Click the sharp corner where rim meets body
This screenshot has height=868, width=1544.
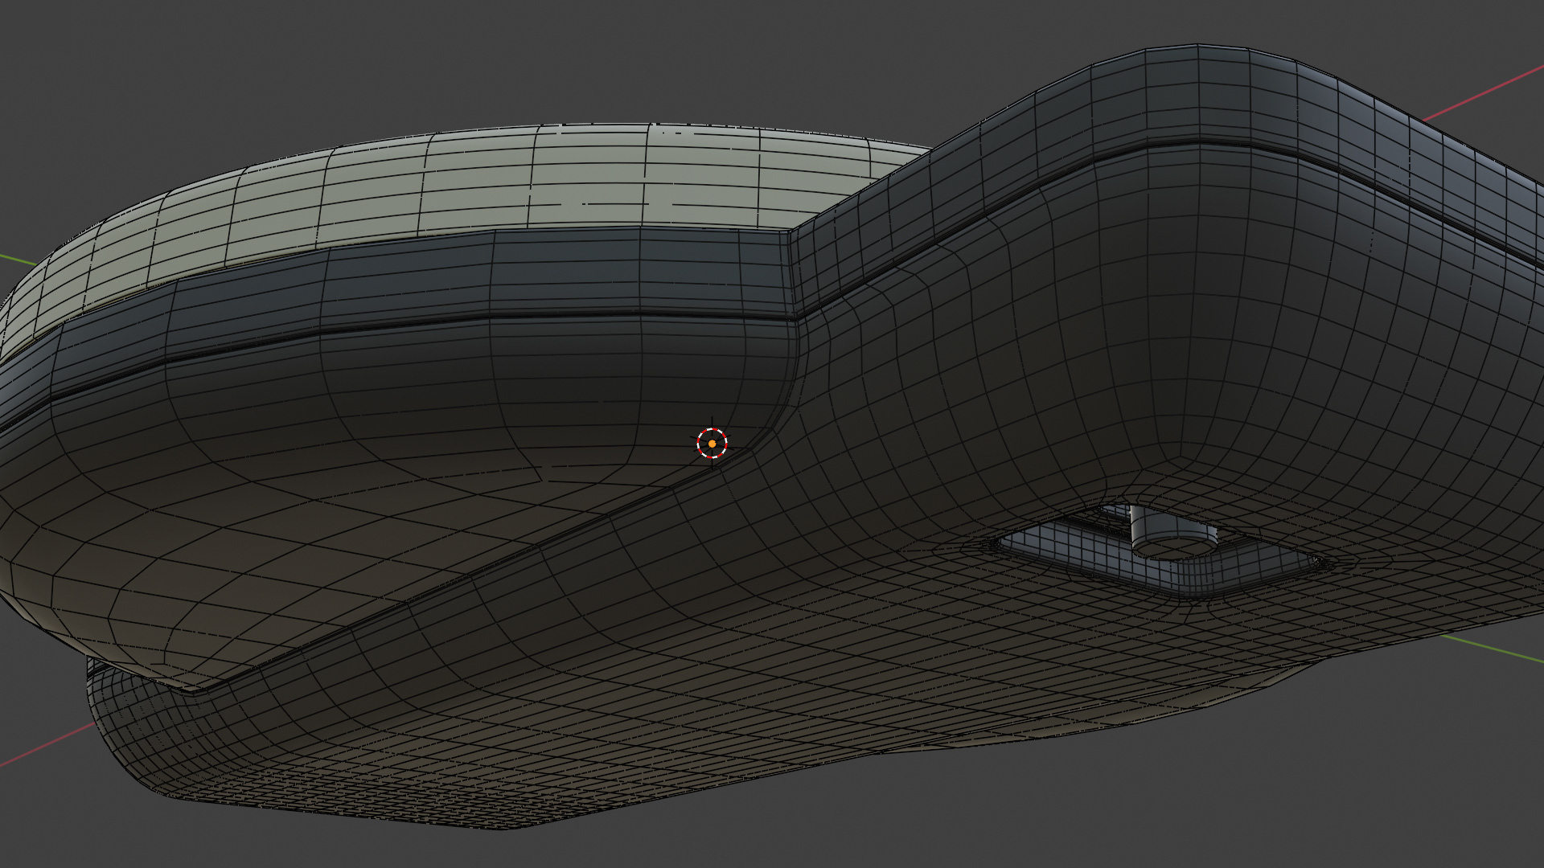(789, 233)
